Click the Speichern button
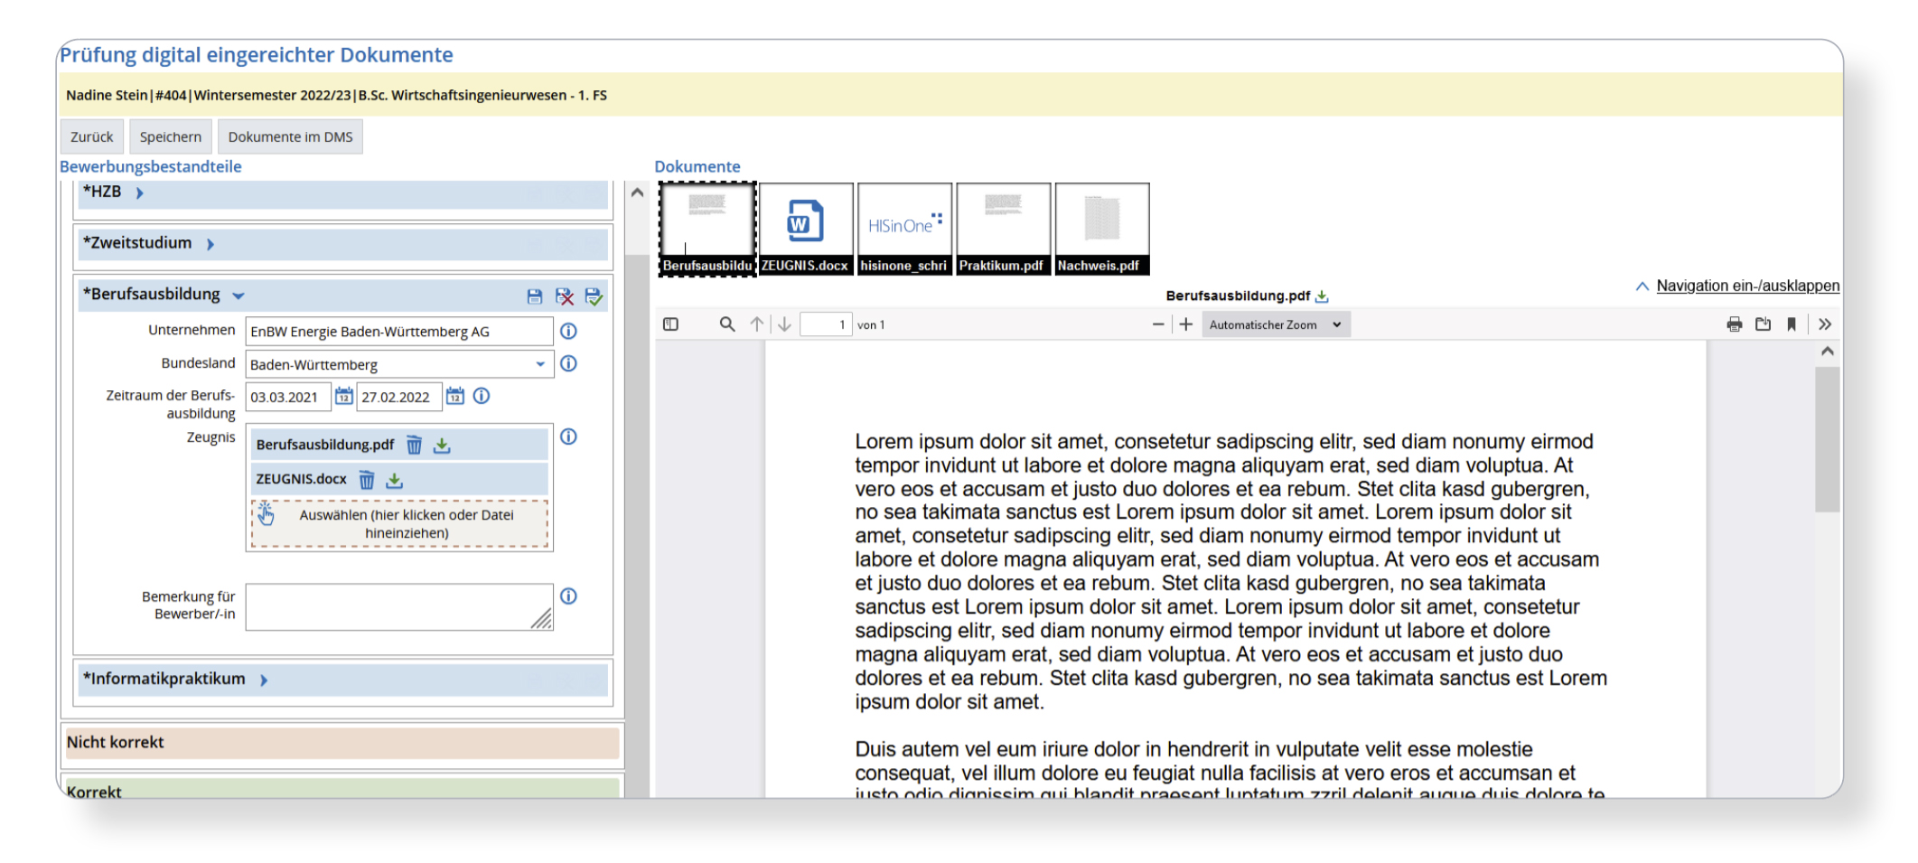This screenshot has width=1918, height=863. click(171, 136)
